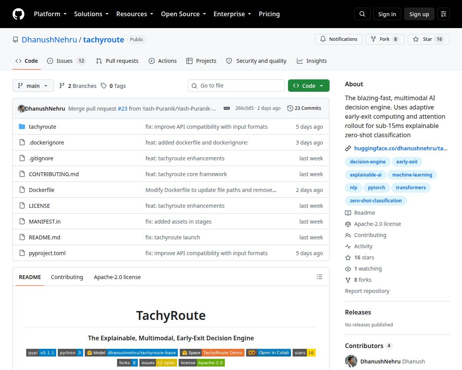Viewport: 462px width, 370px height.
Task: Open the README outline list icon
Action: pos(320,277)
